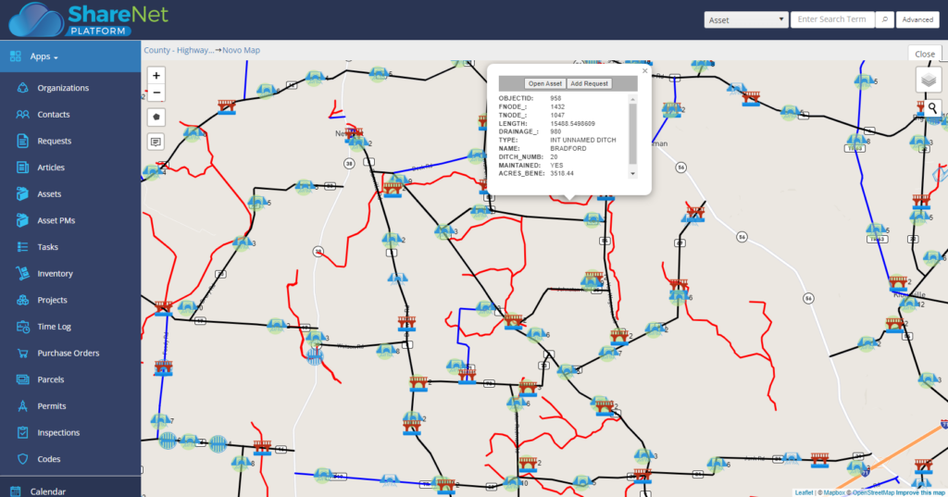Click the Advanced search button
Viewport: 948px width, 497px height.
click(x=917, y=20)
